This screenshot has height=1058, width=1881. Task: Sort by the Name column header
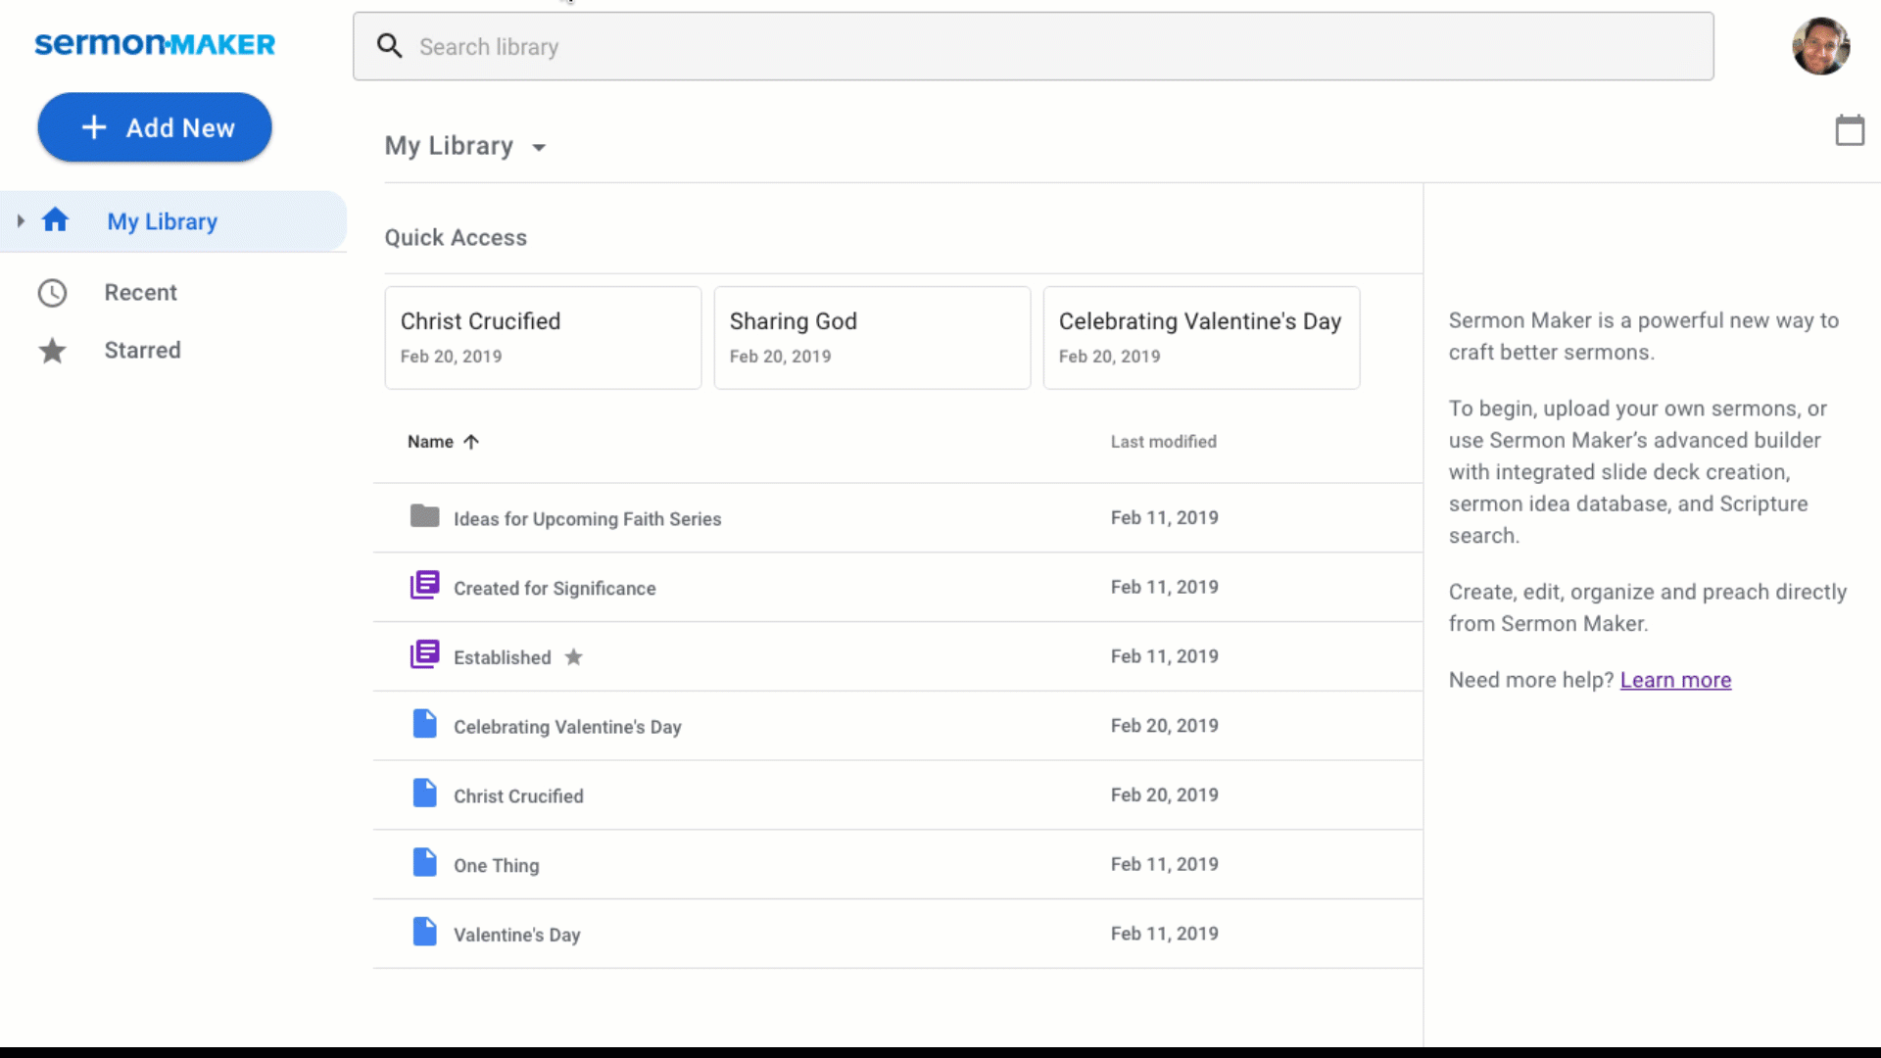coord(430,442)
